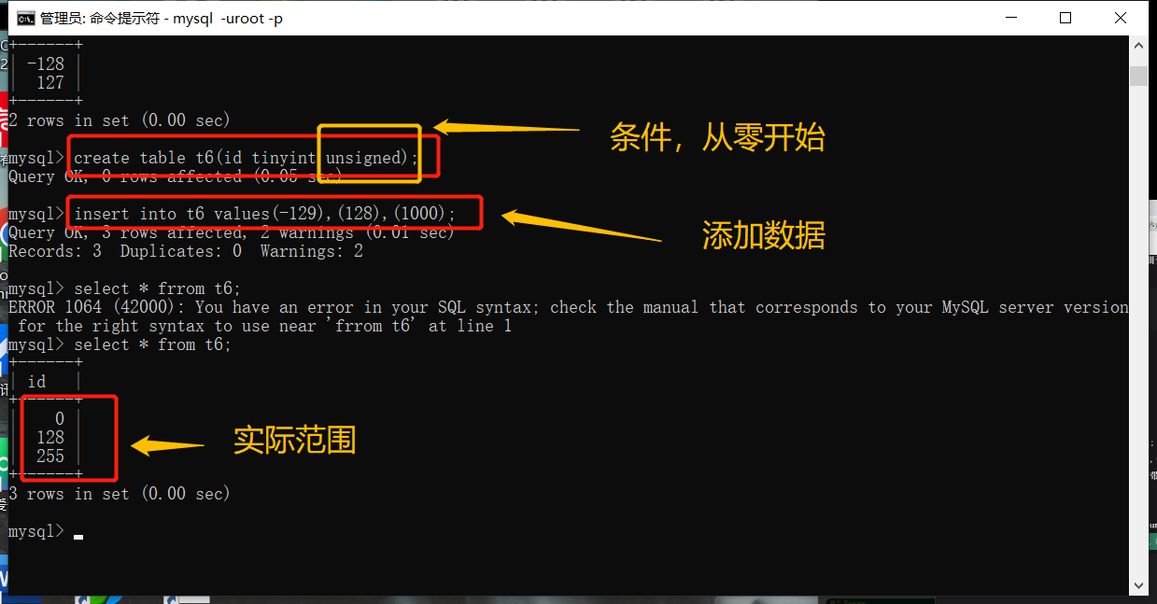This screenshot has width=1157, height=604.
Task: Minimize the mysql command prompt window
Action: (x=1012, y=18)
